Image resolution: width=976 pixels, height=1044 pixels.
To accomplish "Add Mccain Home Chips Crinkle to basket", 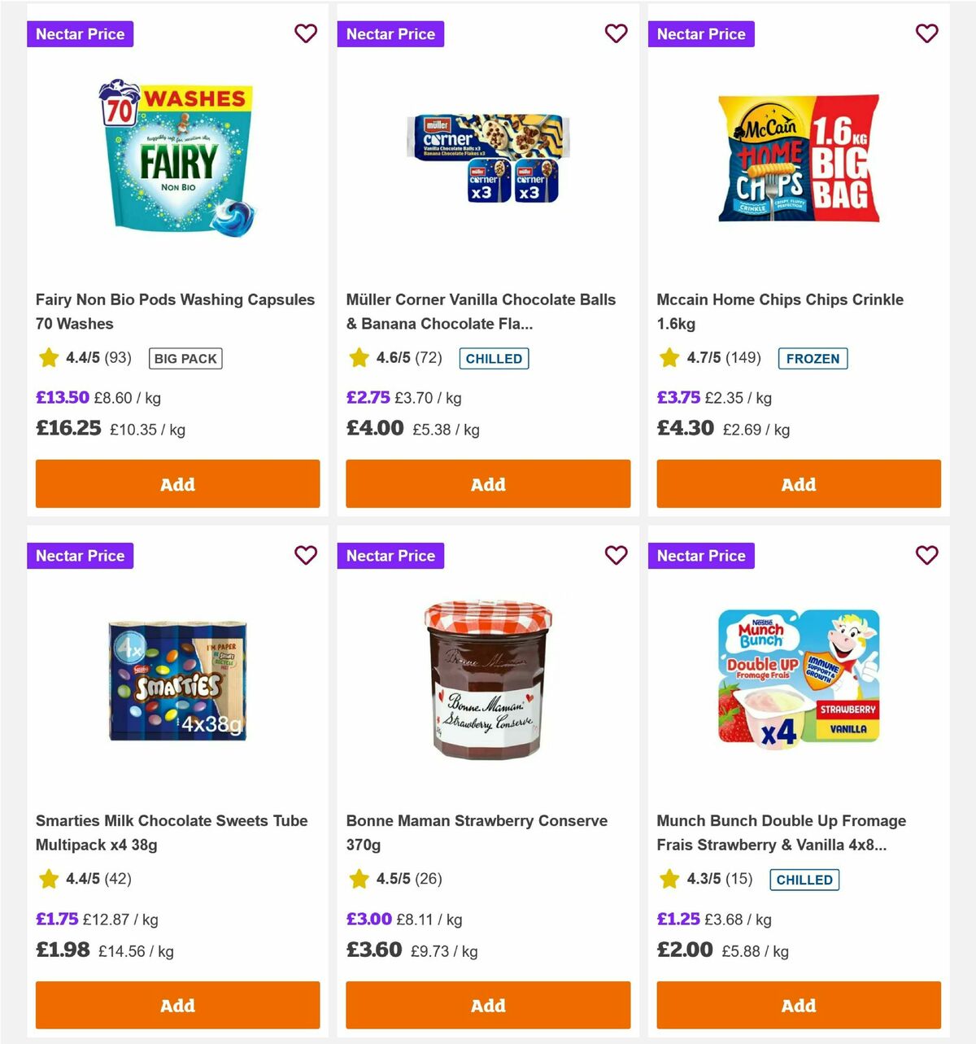I will point(798,483).
